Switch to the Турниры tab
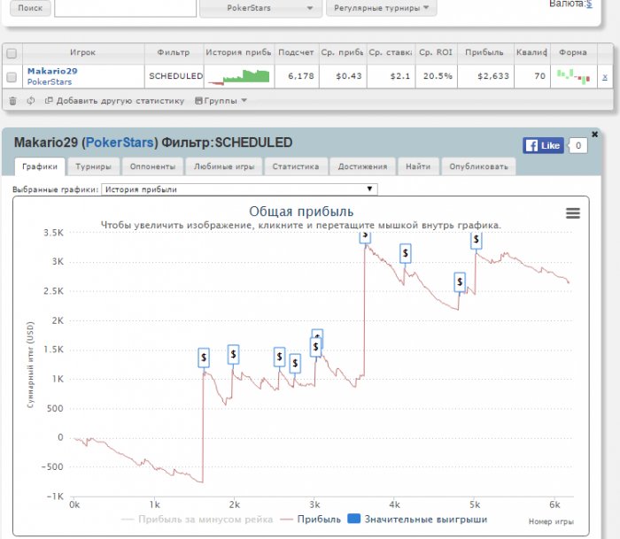This screenshot has width=620, height=539. coord(93,166)
